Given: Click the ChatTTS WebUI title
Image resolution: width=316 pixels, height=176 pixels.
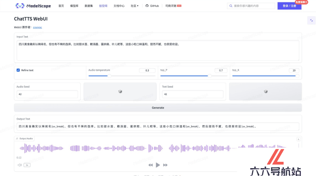Looking at the screenshot, I should (x=31, y=19).
